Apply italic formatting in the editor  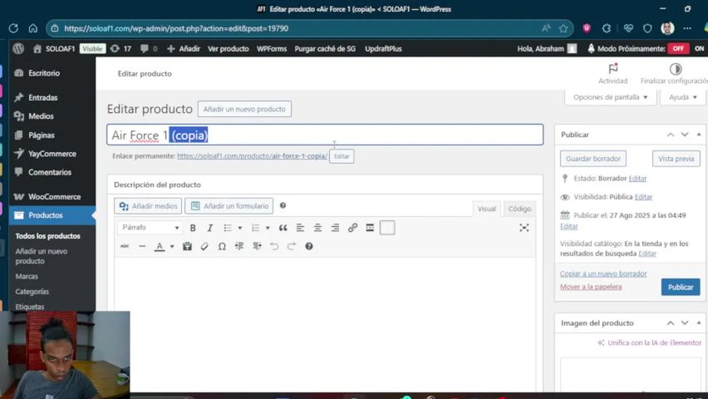[x=210, y=228]
